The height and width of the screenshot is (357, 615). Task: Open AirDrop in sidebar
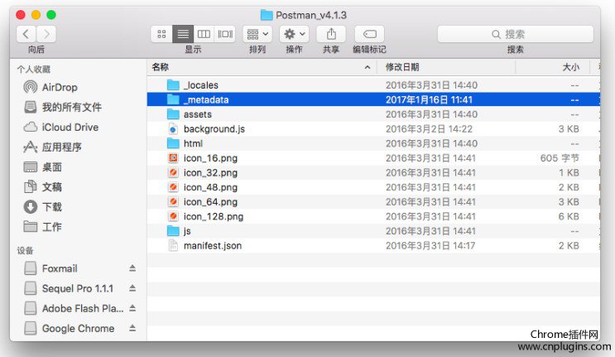pyautogui.click(x=60, y=87)
